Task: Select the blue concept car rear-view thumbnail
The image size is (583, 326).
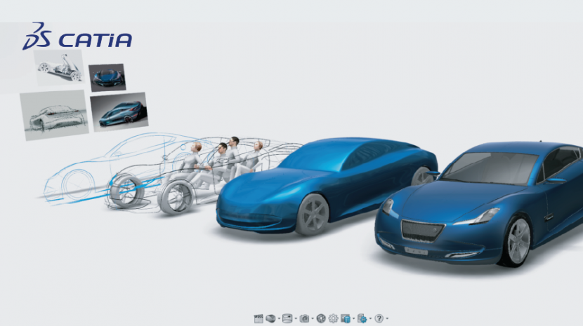Action: point(119,111)
